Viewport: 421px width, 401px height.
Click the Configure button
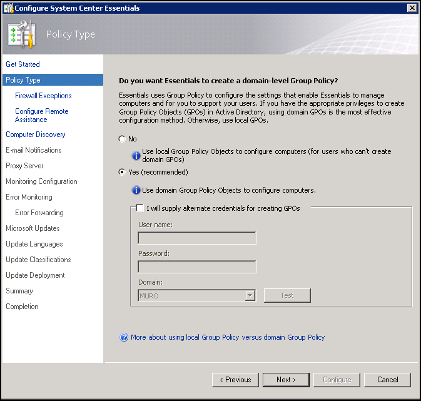click(337, 380)
